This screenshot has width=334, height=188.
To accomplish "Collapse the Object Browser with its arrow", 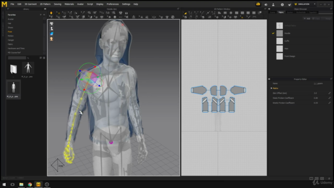I will 269,9.
